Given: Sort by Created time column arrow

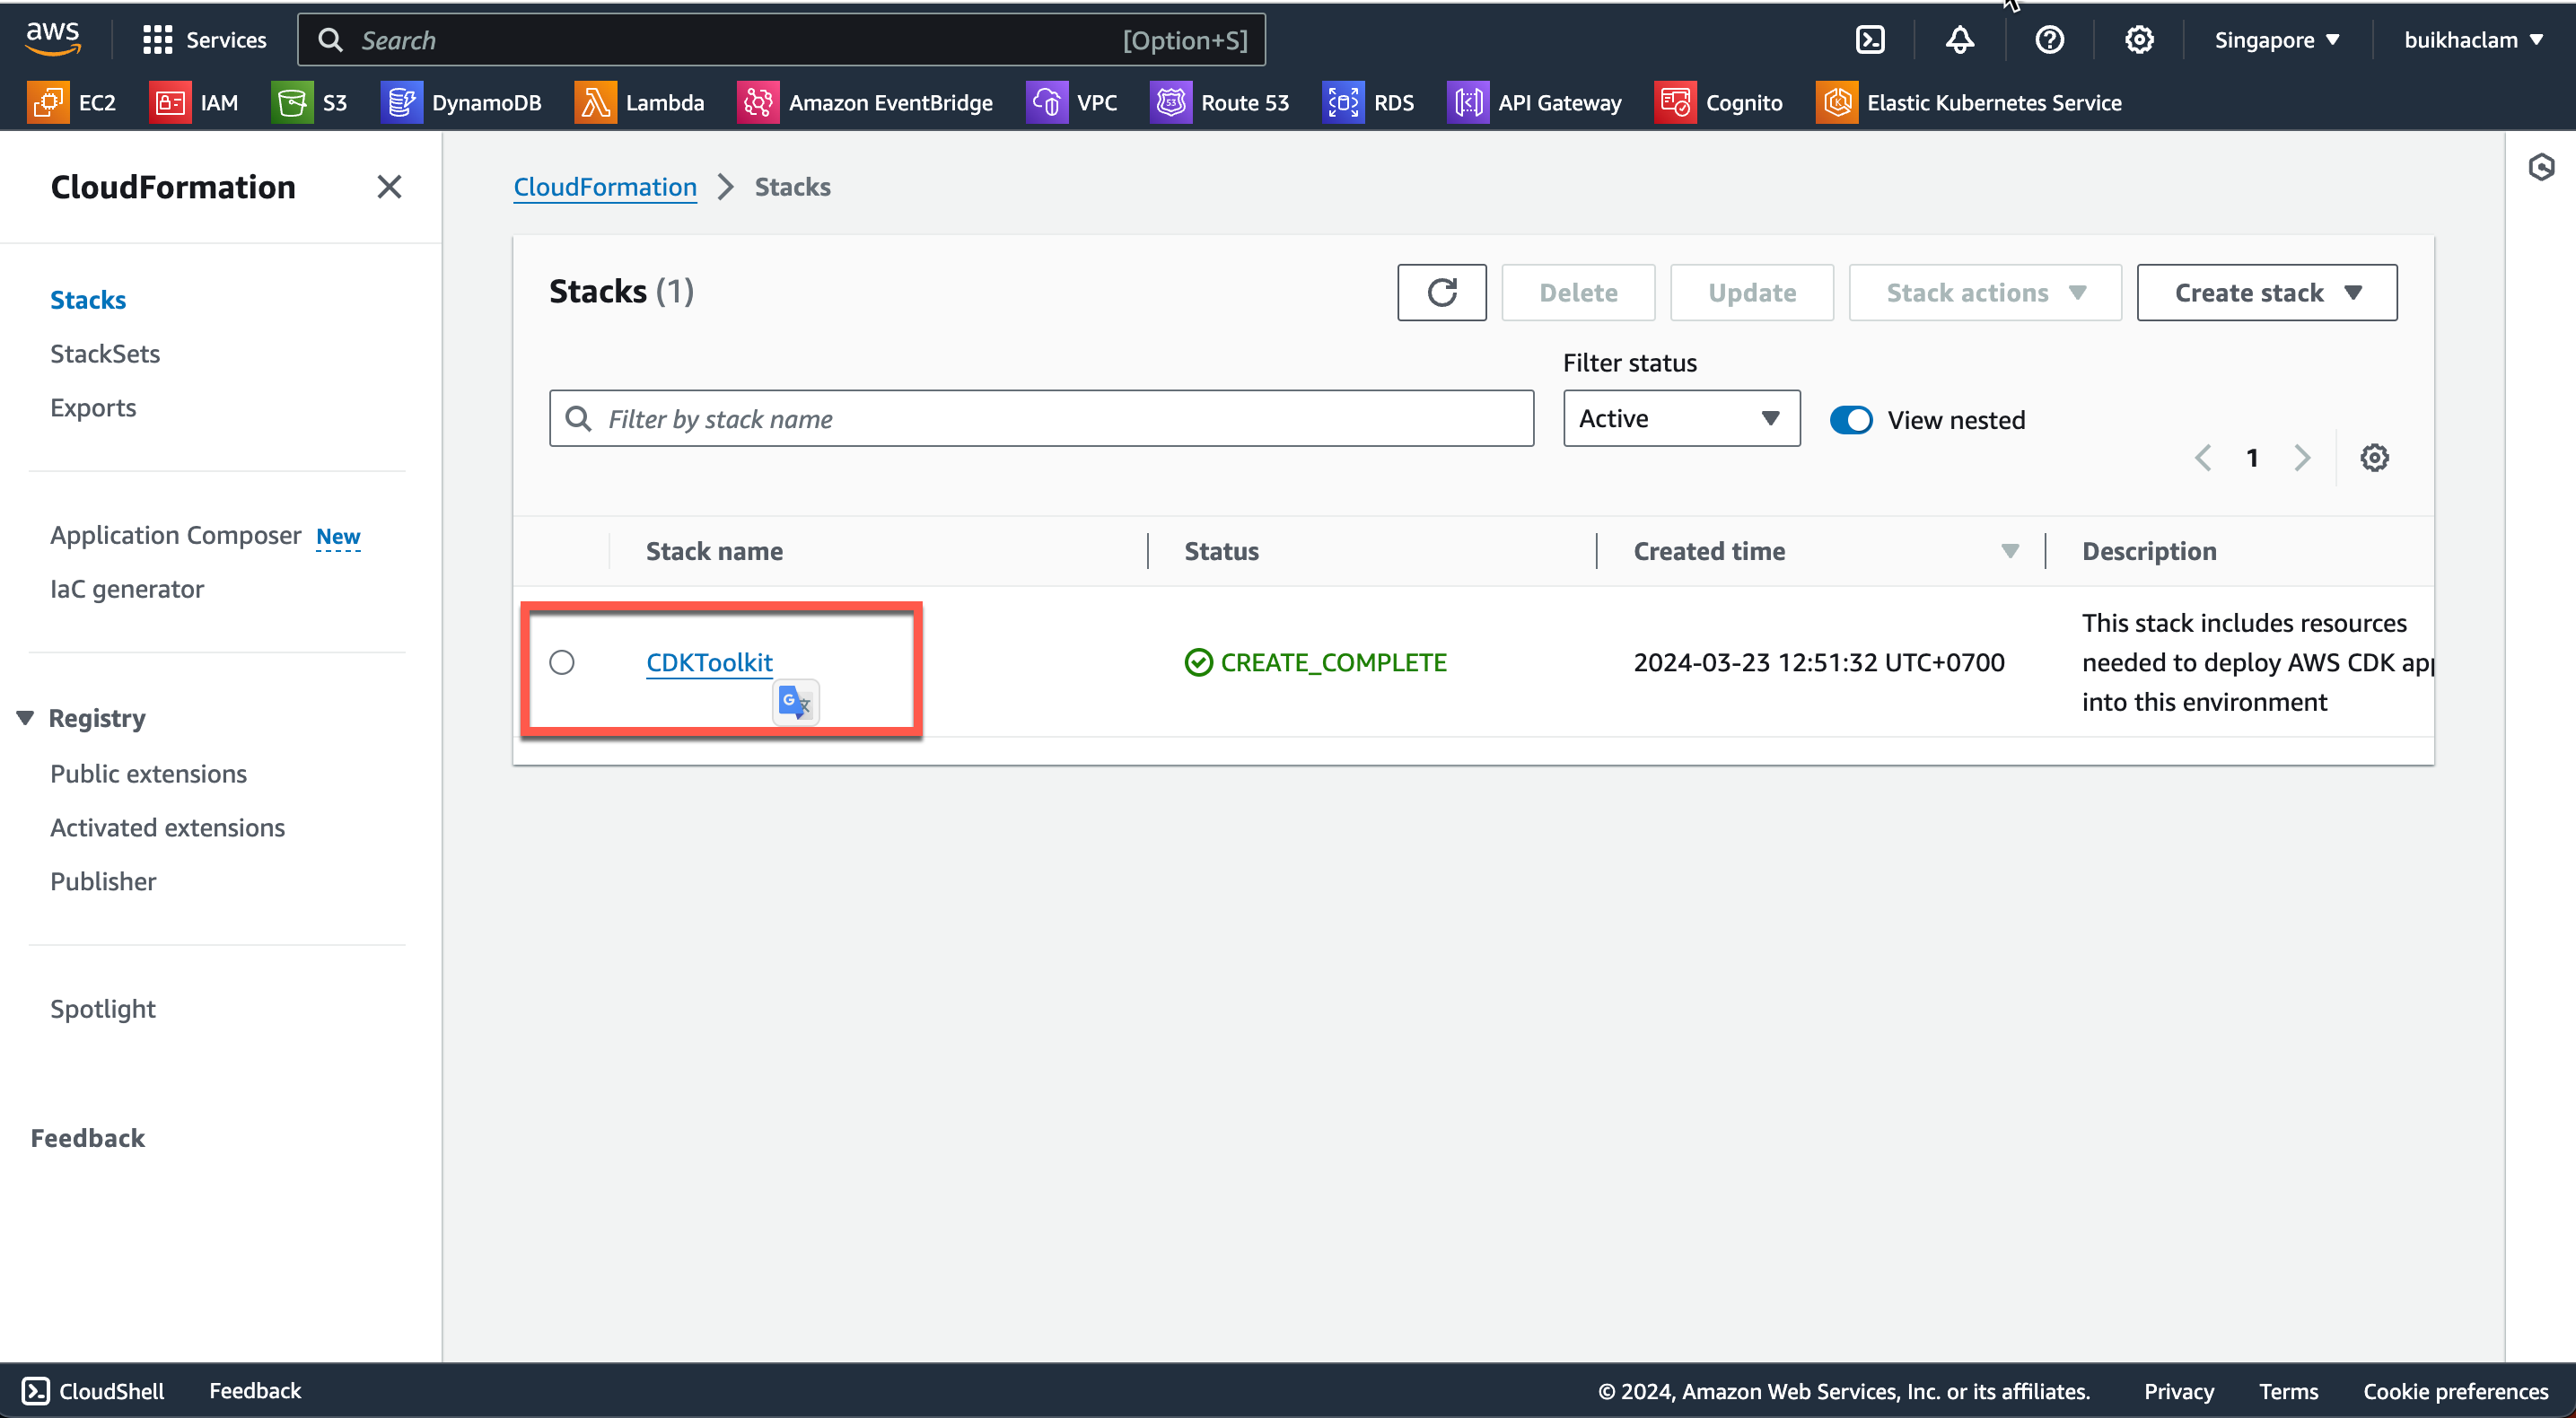Looking at the screenshot, I should click(2010, 551).
